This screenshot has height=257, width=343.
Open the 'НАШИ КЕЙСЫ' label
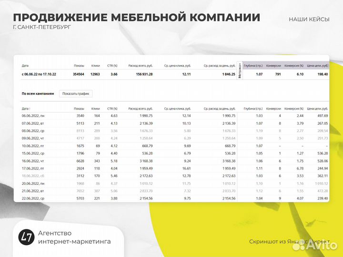click(x=309, y=20)
